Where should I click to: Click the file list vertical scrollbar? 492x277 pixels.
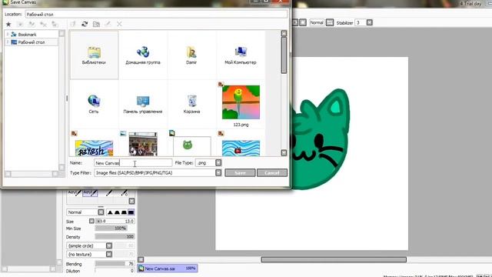[284, 55]
